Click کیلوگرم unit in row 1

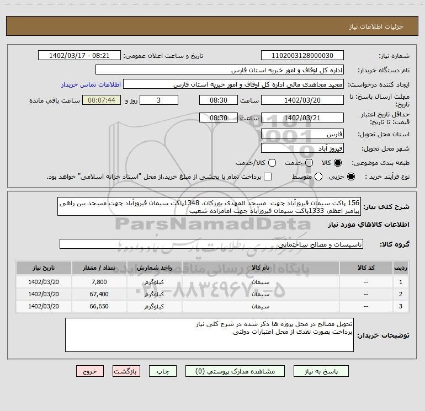click(154, 282)
